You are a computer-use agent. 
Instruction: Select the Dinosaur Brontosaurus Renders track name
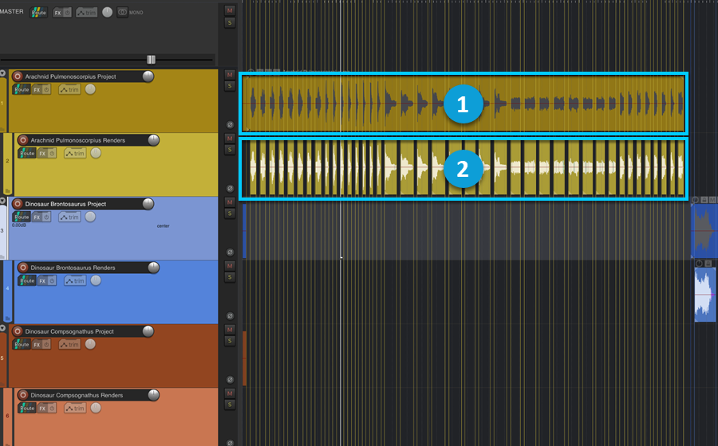point(73,268)
